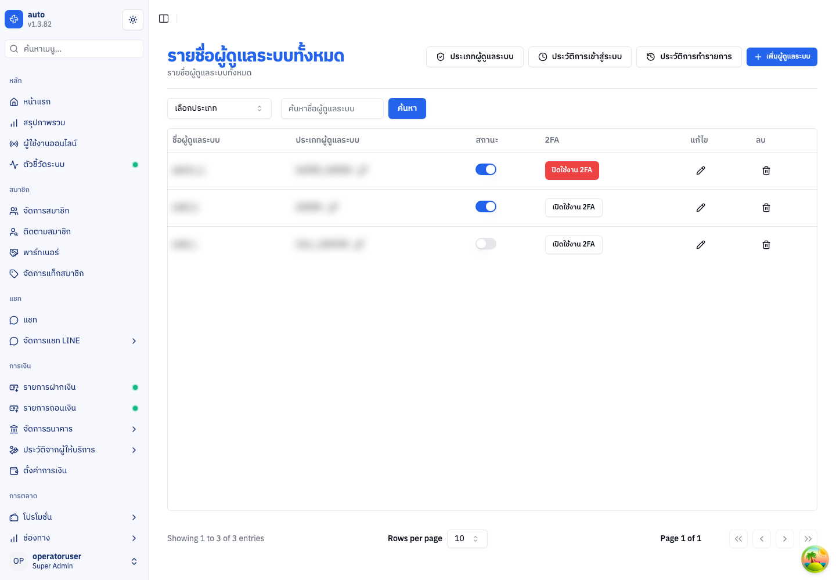The width and height of the screenshot is (836, 580).
Task: Open the Rows per page dropdown
Action: (x=467, y=539)
